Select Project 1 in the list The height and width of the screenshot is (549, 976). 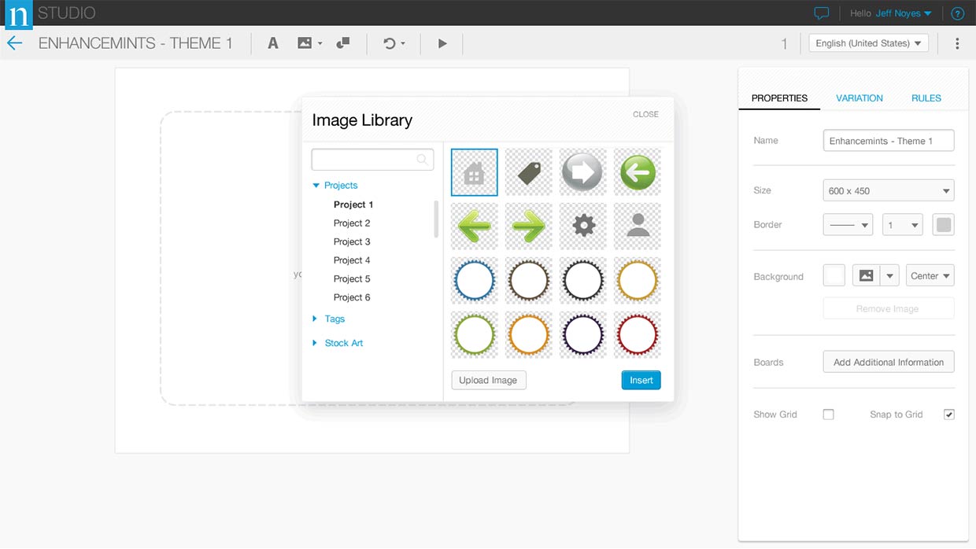pos(353,204)
